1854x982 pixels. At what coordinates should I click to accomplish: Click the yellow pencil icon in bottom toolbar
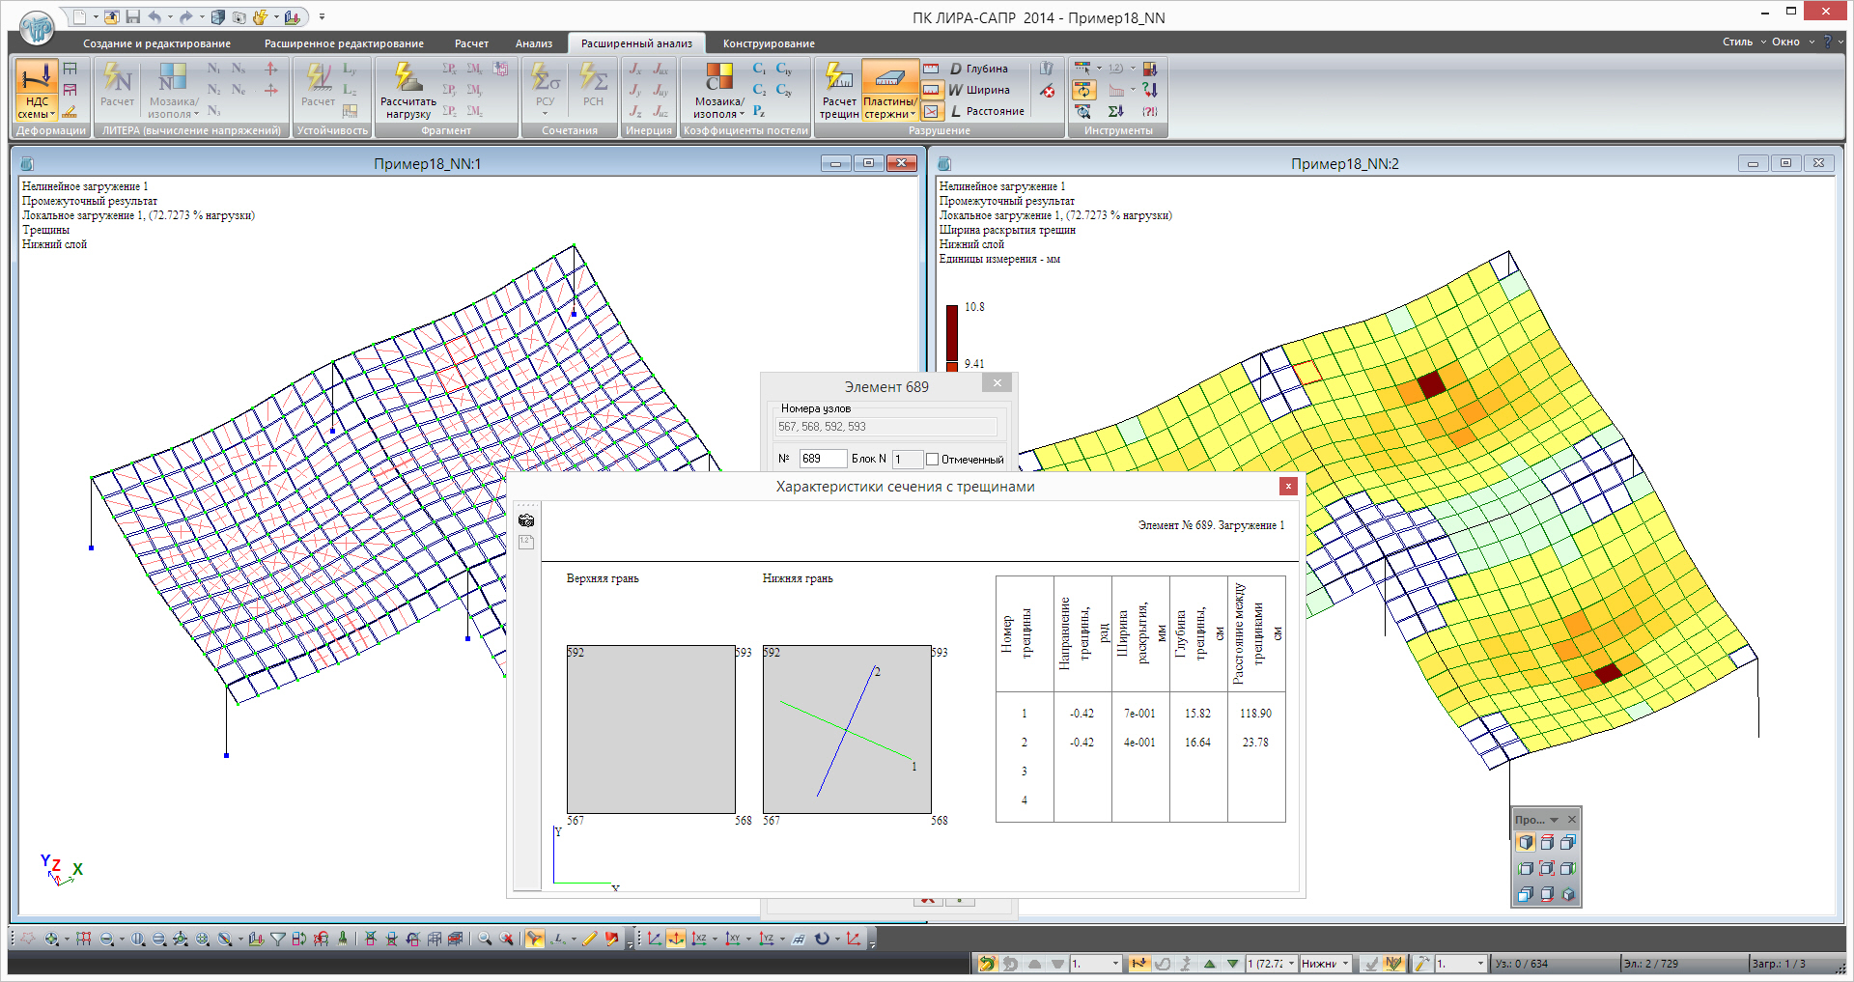pyautogui.click(x=589, y=939)
